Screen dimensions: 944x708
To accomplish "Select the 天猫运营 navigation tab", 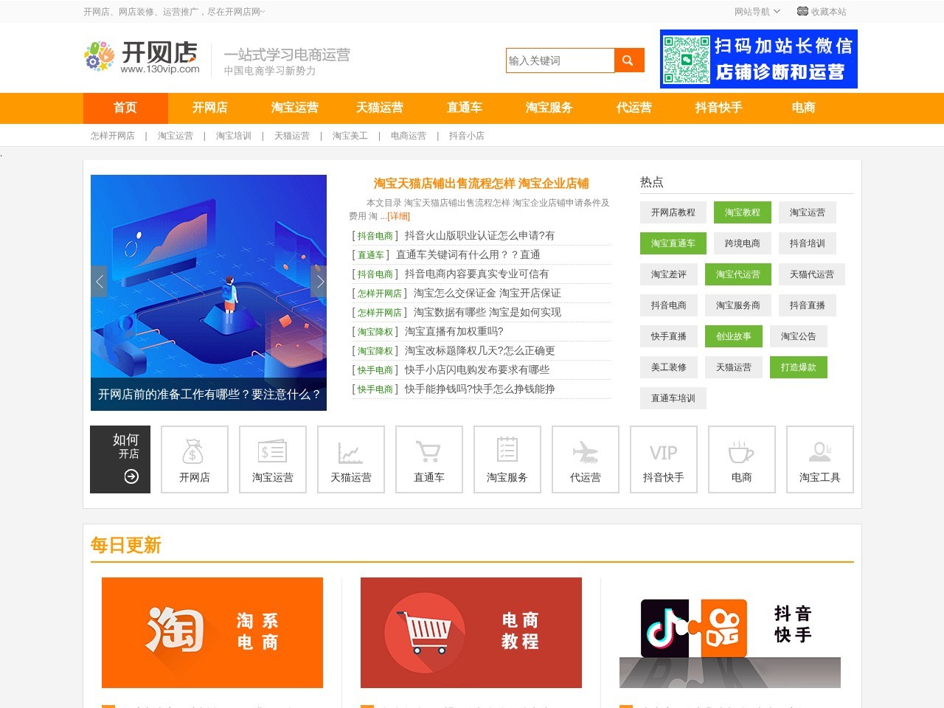I will [380, 108].
